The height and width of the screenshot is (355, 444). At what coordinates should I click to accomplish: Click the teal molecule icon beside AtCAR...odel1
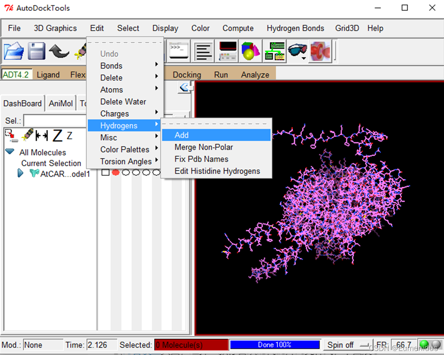pos(34,173)
